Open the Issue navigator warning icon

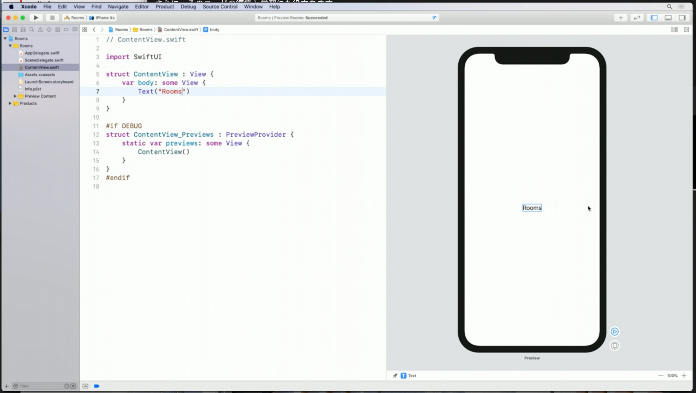pyautogui.click(x=40, y=30)
